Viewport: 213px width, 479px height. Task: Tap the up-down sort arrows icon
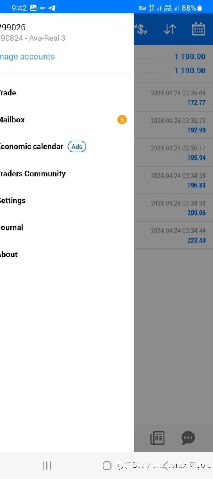coord(170,29)
